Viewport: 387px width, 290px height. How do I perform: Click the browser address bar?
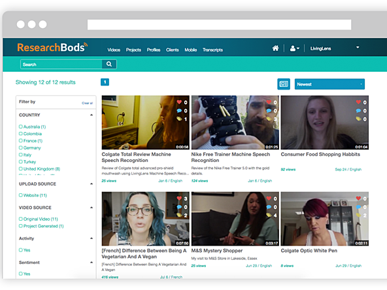point(219,25)
